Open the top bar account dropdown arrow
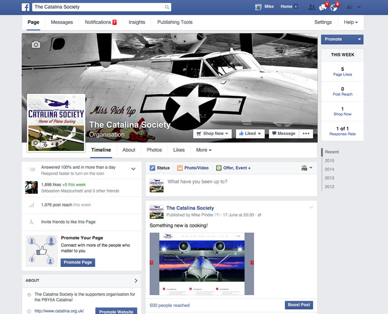The height and width of the screenshot is (314, 388). (x=359, y=7)
